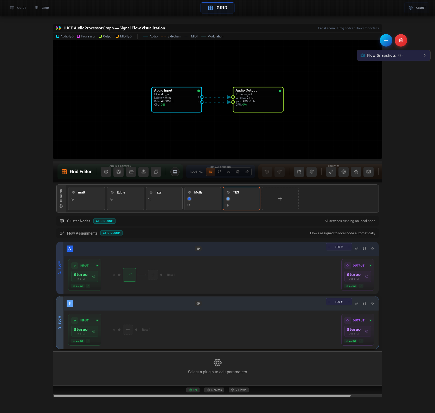Image resolution: width=435 pixels, height=413 pixels.
Task: Click the link routing icon in Signal Routing
Action: click(x=247, y=172)
